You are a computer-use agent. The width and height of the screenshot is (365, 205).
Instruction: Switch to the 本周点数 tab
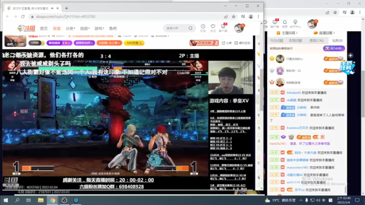(x=295, y=41)
